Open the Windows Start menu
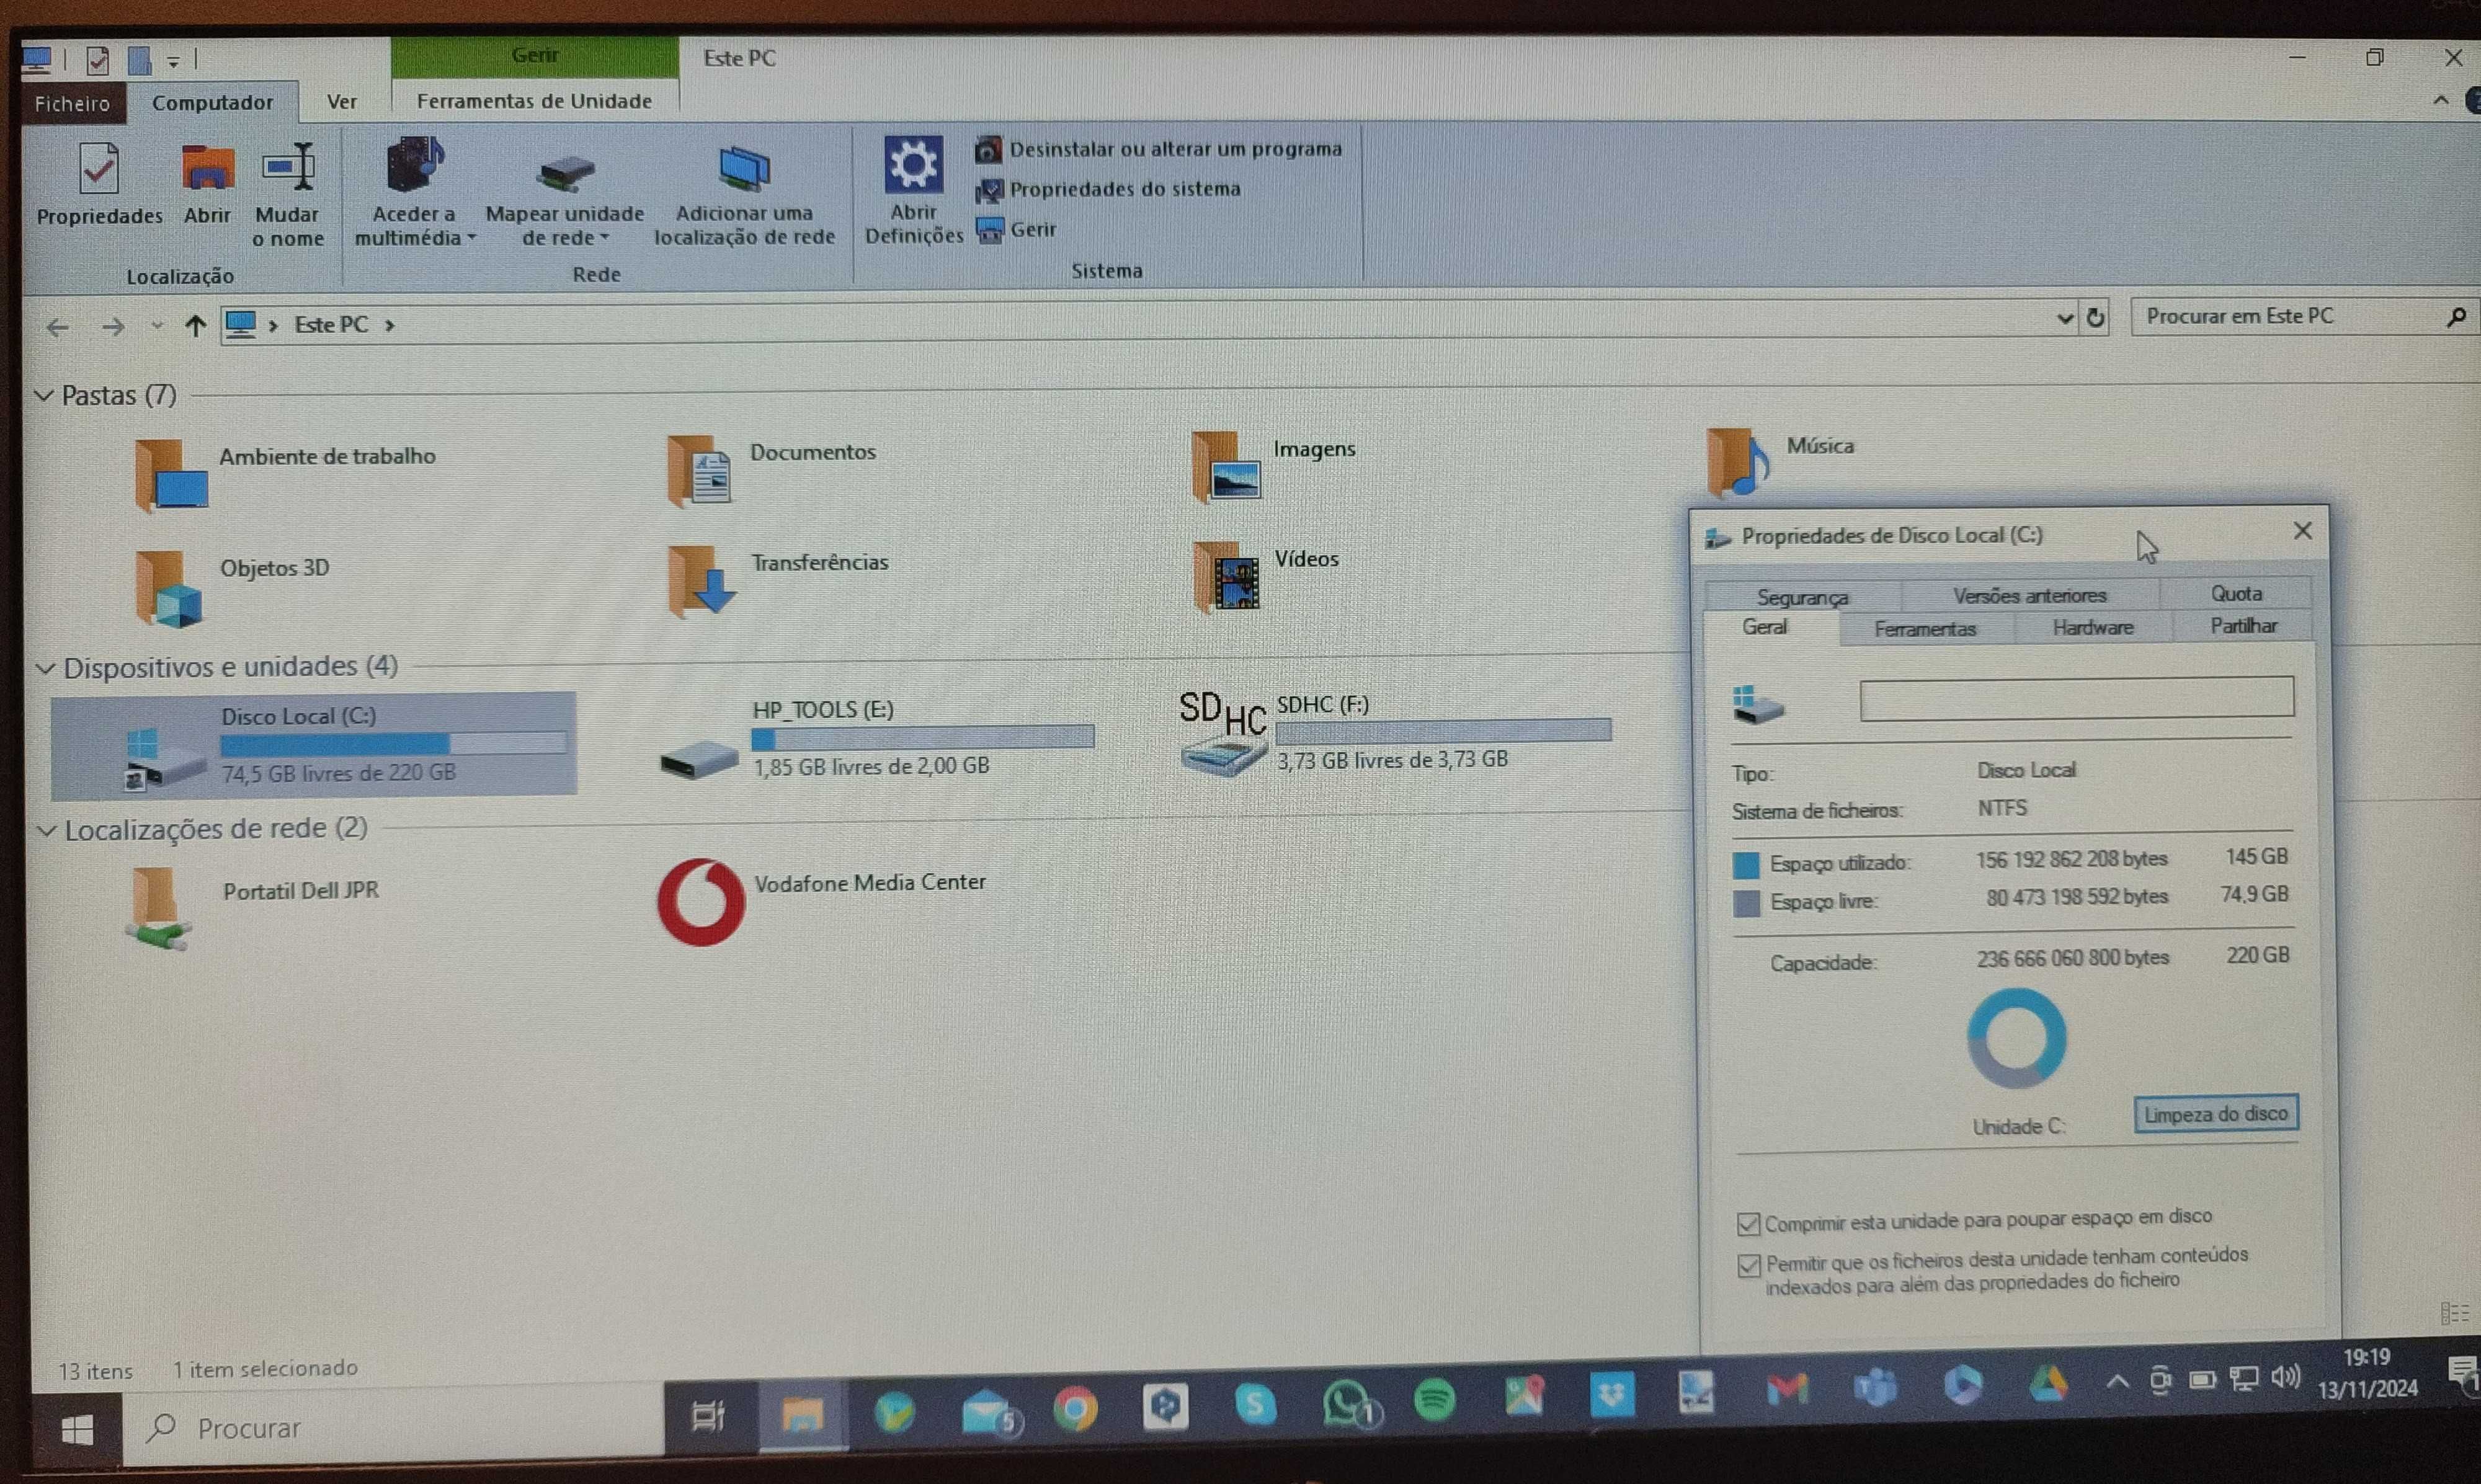 pos(78,1431)
